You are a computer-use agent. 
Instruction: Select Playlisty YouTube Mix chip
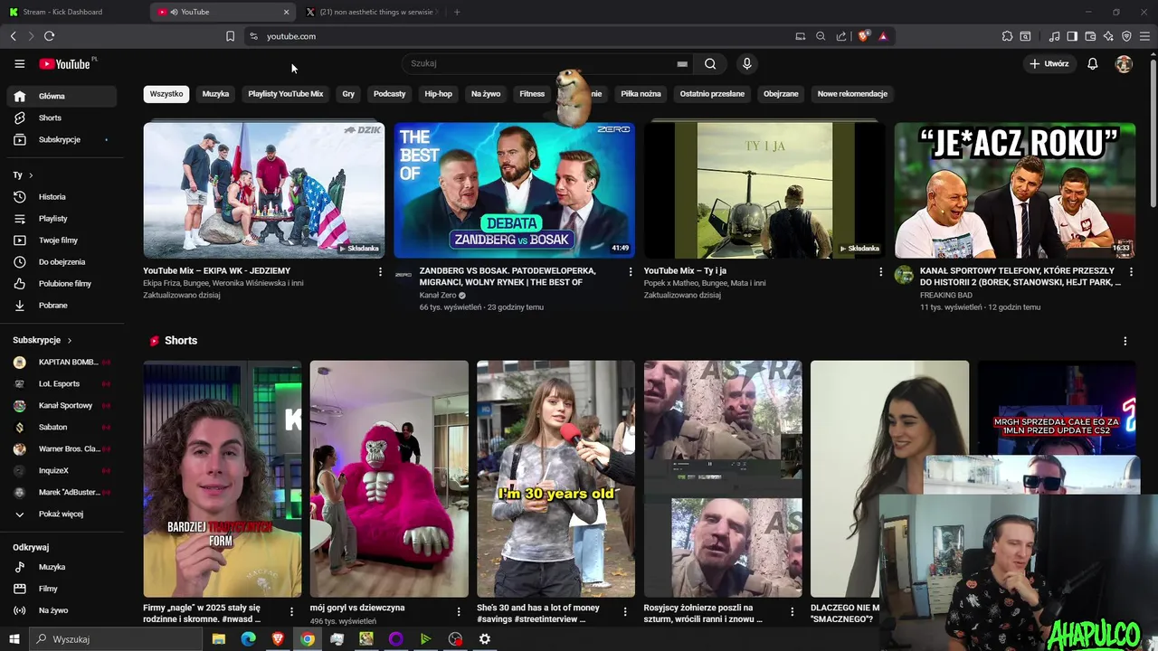(x=286, y=94)
